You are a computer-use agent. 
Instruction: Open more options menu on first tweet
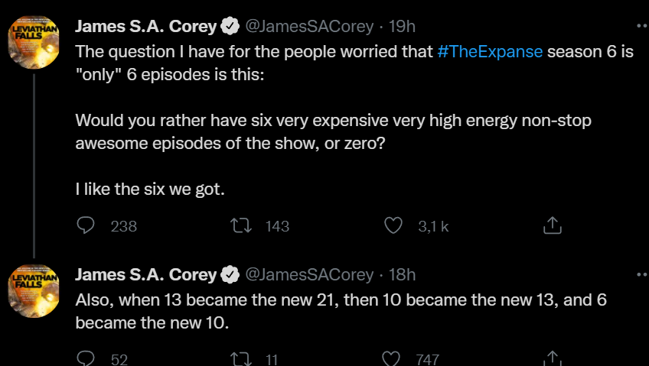(x=641, y=25)
